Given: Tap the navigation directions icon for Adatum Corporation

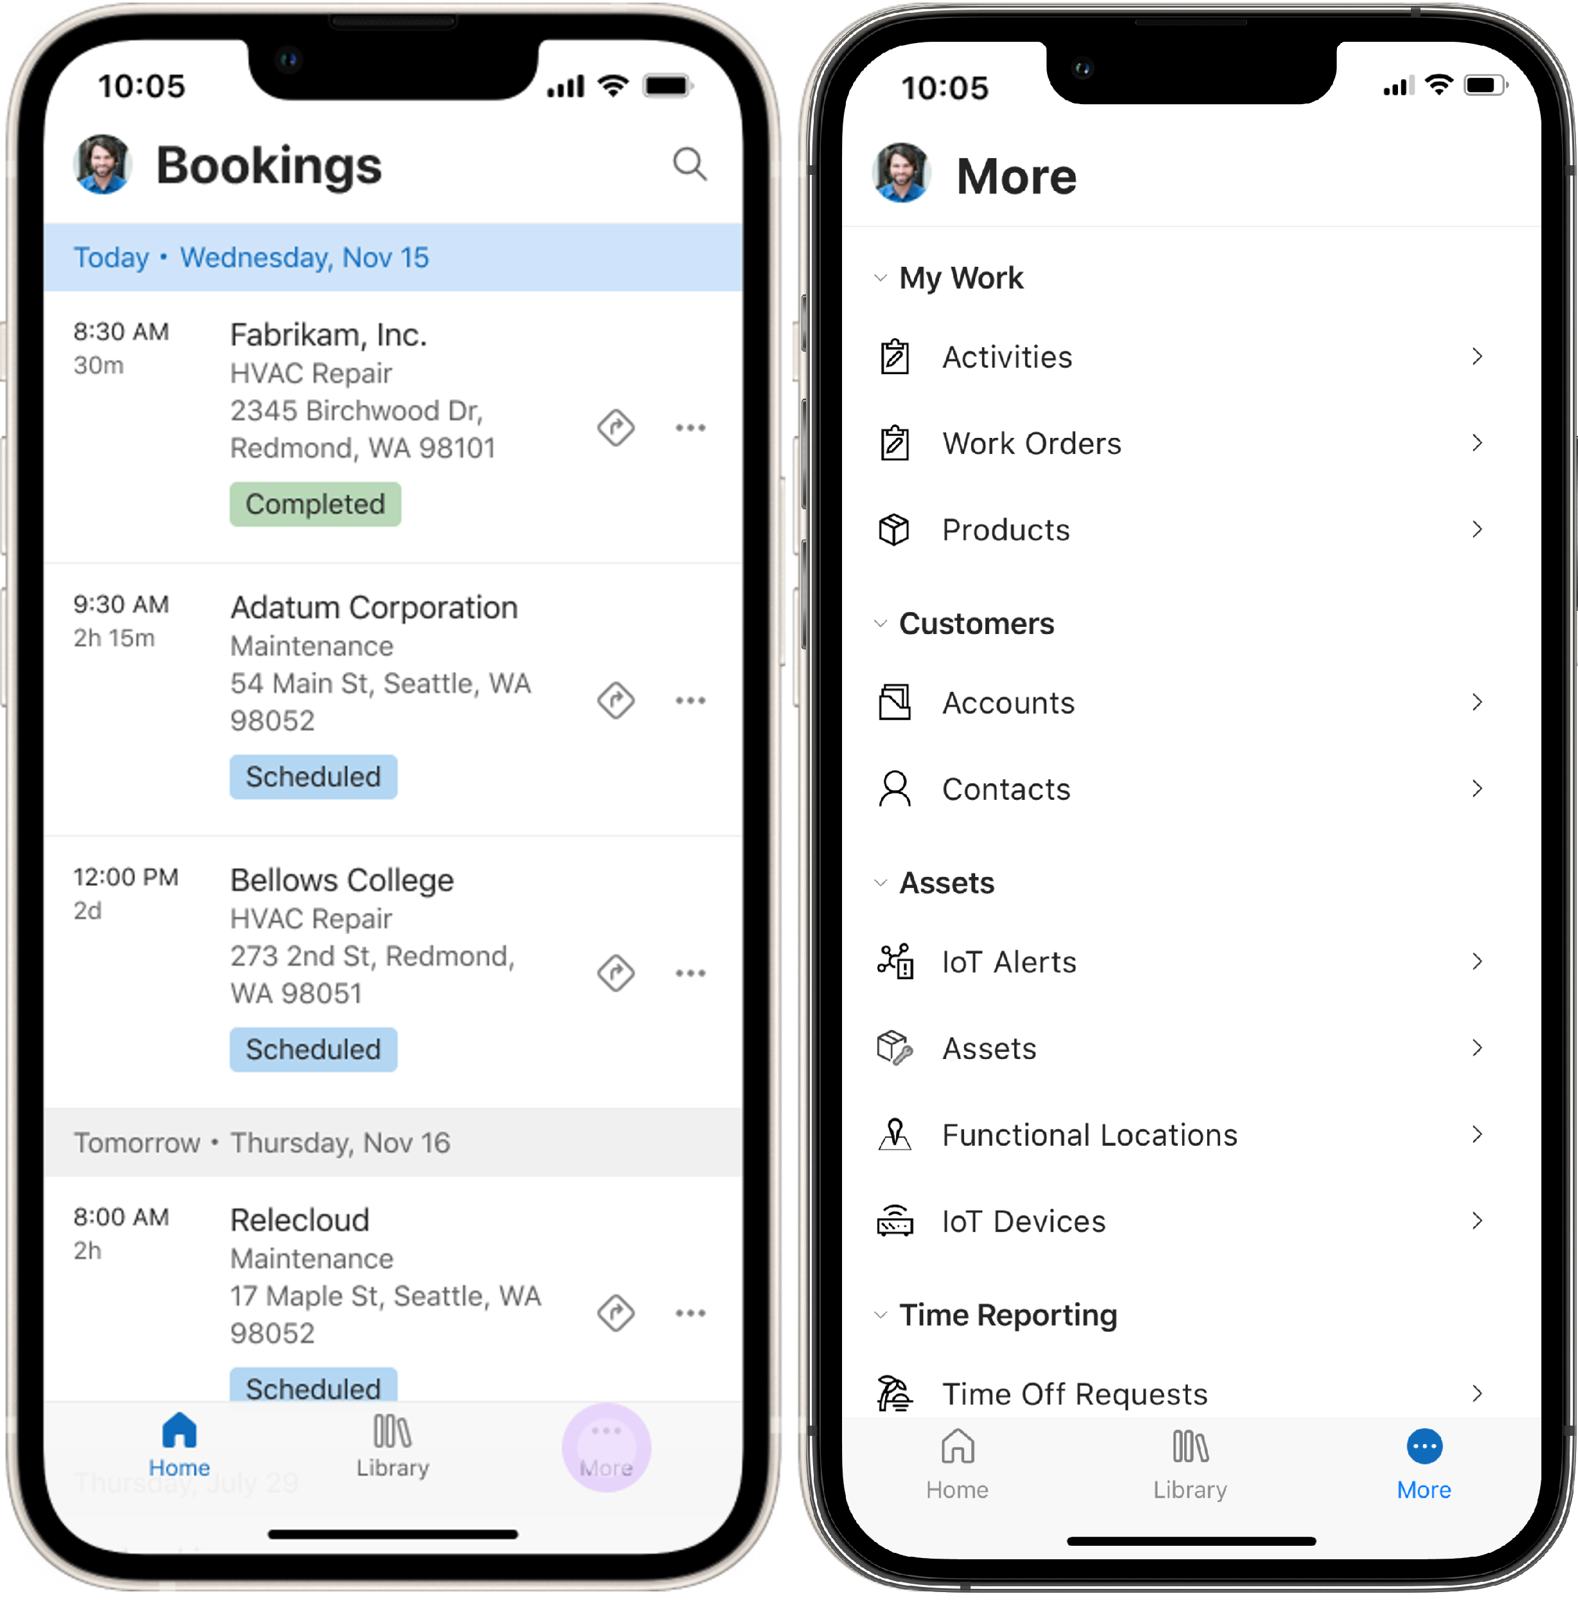Looking at the screenshot, I should coord(617,701).
